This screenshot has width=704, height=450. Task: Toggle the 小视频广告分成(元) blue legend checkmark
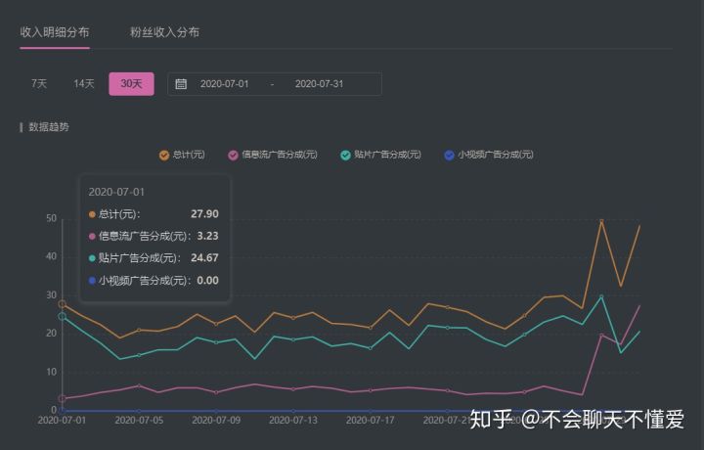[x=449, y=155]
